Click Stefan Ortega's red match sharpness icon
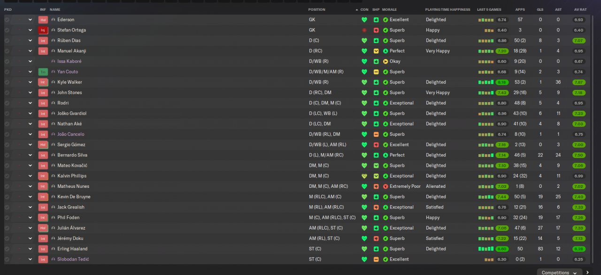 tap(376, 30)
